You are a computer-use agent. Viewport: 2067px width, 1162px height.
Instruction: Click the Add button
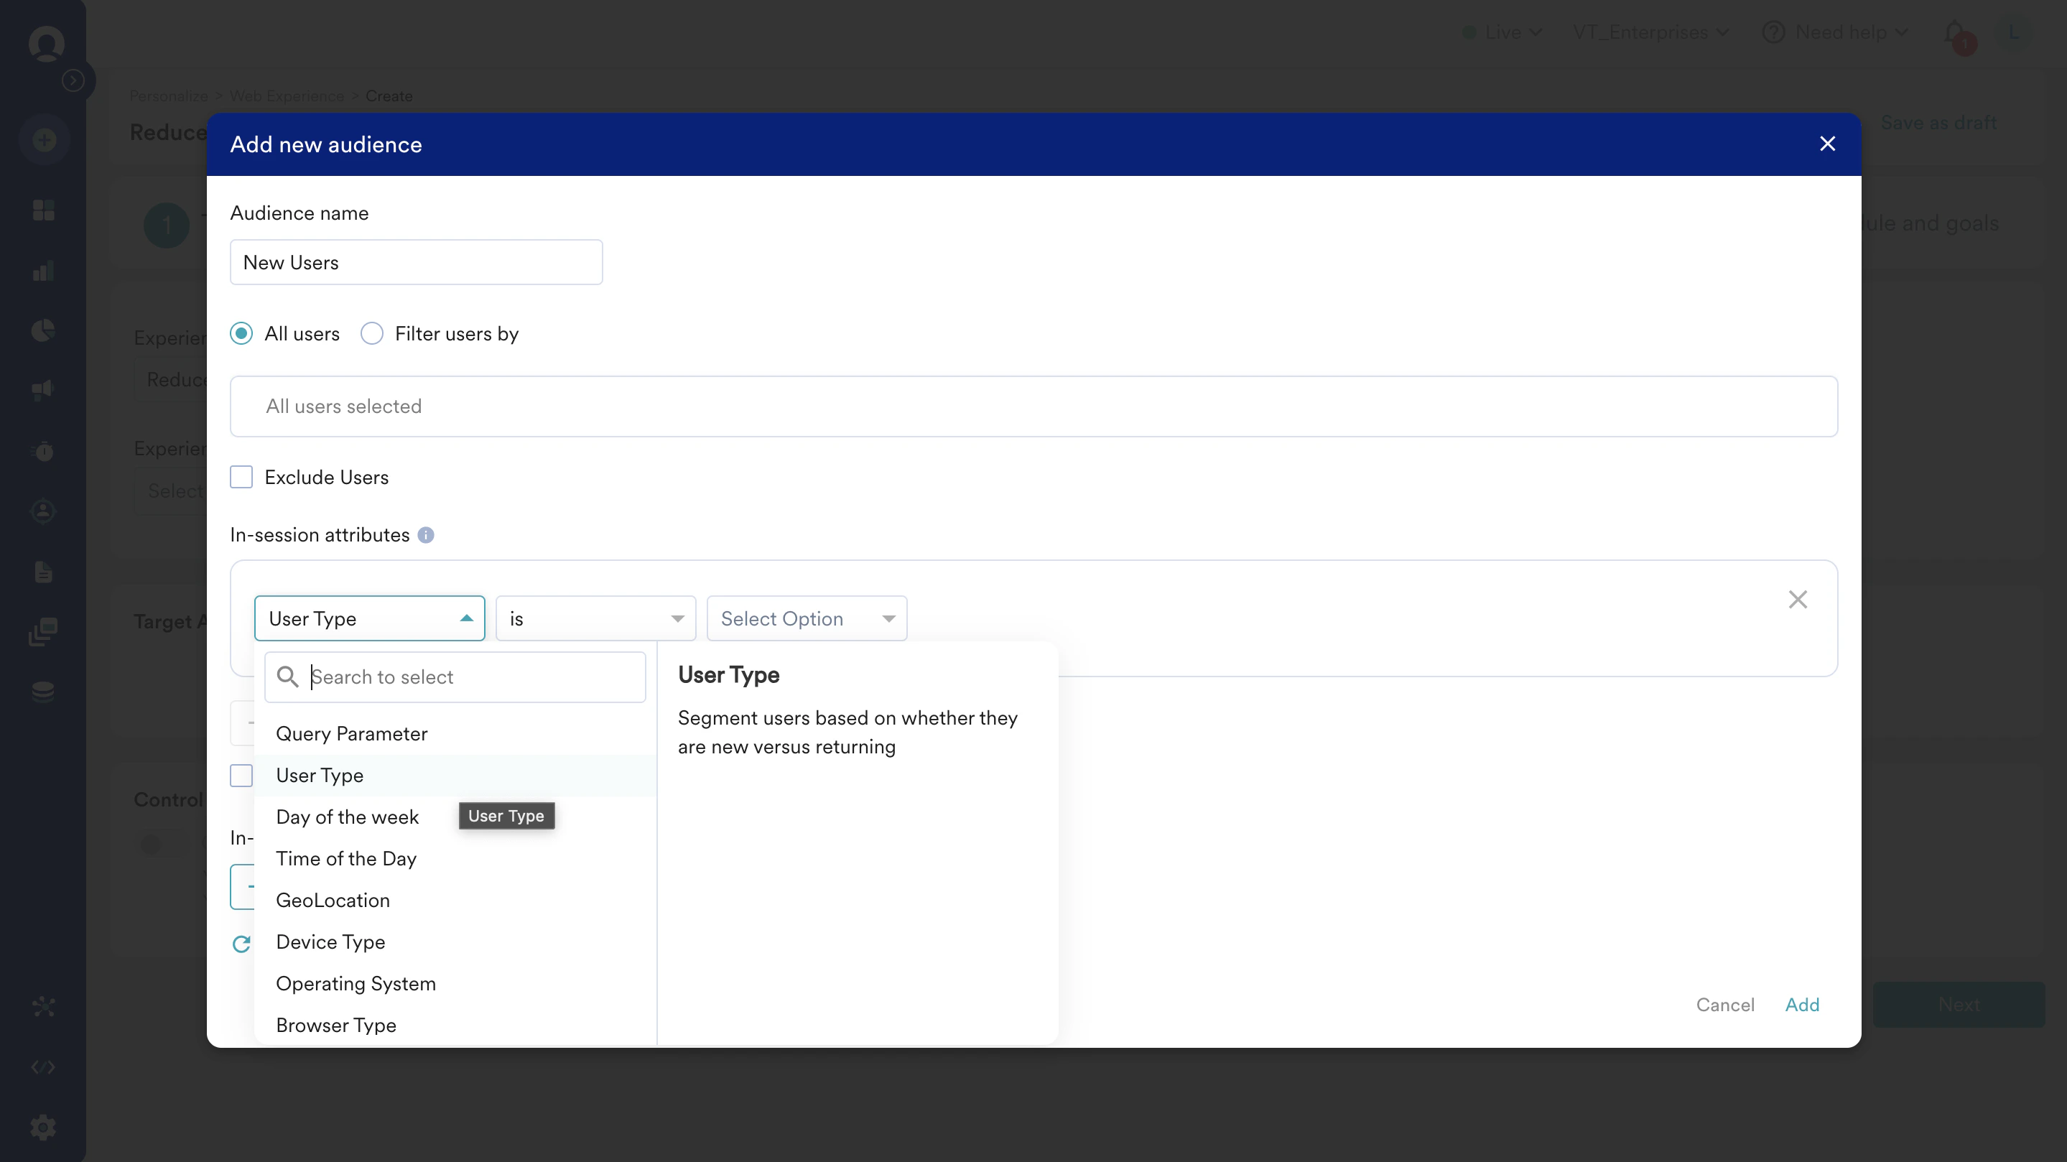point(1801,1005)
